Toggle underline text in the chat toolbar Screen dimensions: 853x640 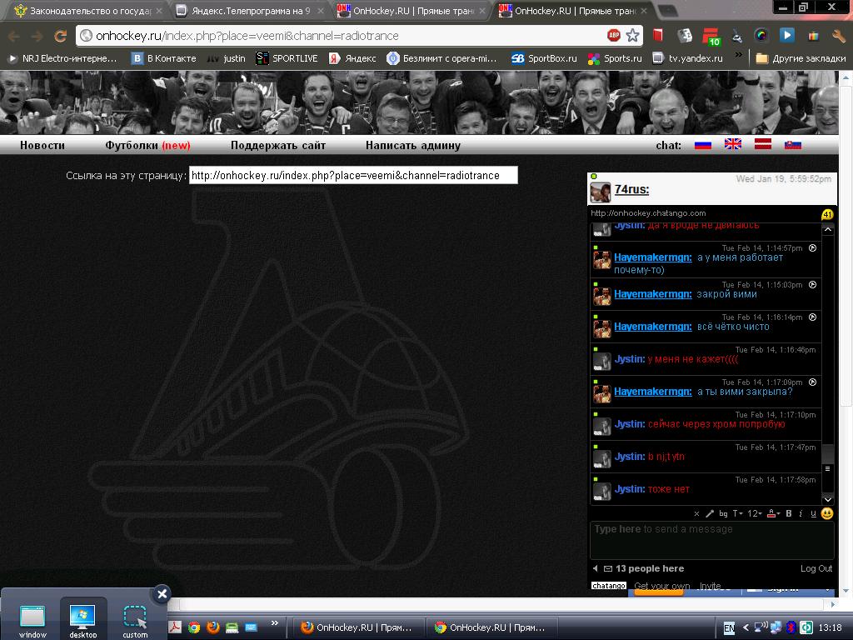(x=813, y=513)
